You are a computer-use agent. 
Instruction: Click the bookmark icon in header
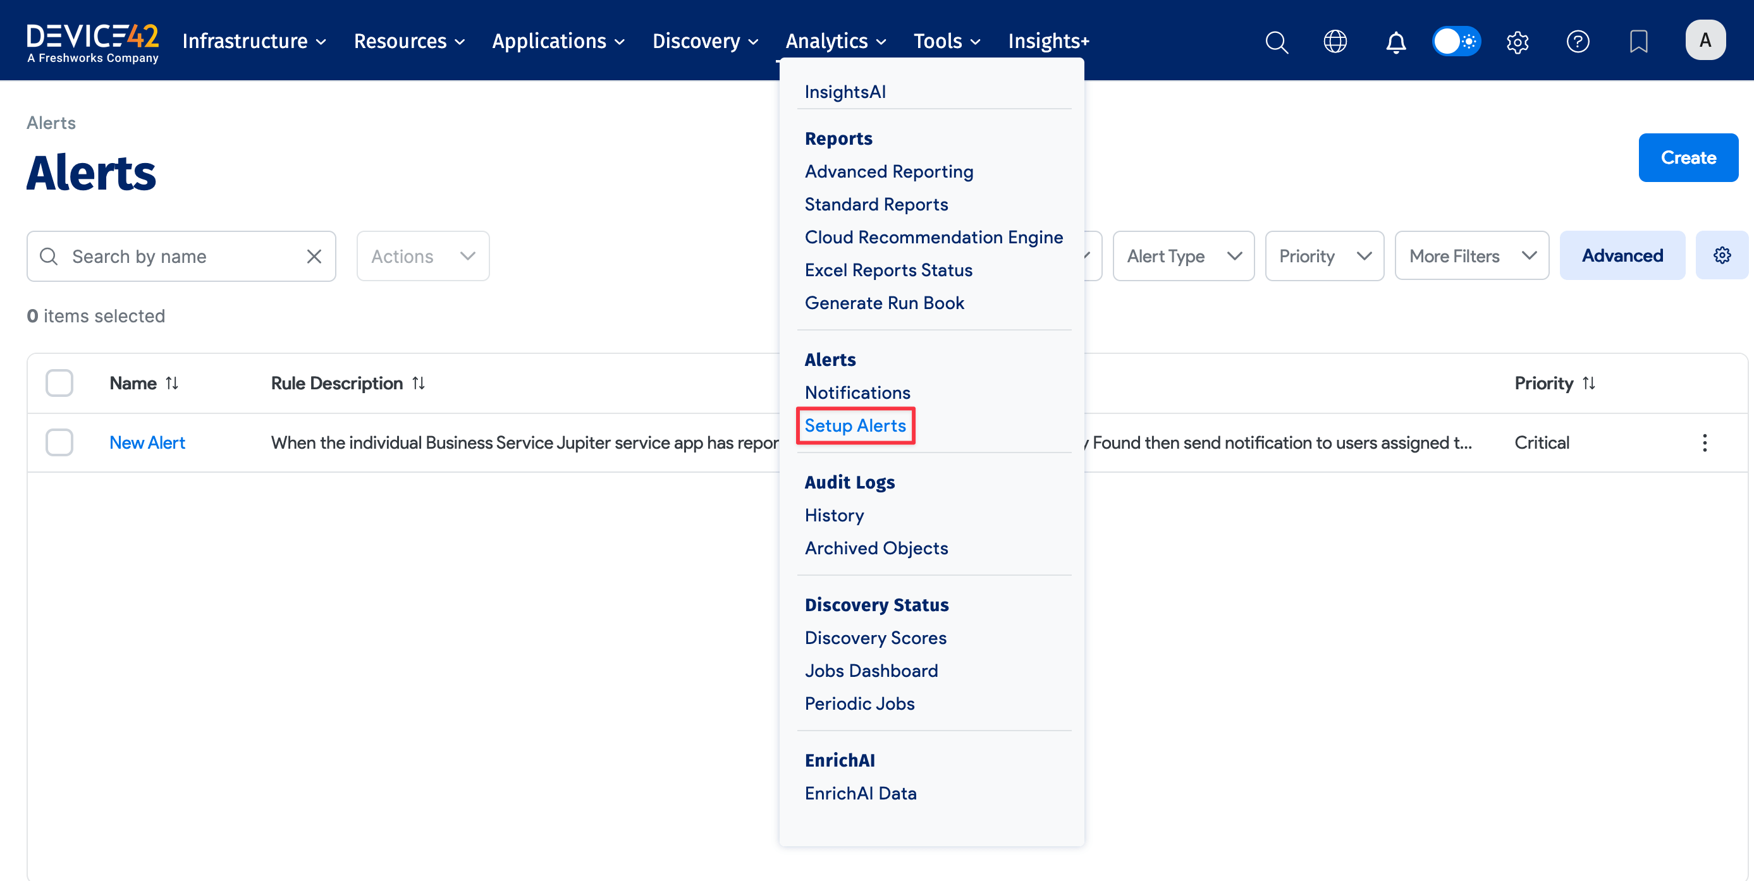1638,42
